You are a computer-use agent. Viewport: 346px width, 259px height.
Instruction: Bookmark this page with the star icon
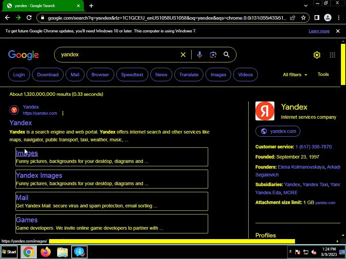303,18
